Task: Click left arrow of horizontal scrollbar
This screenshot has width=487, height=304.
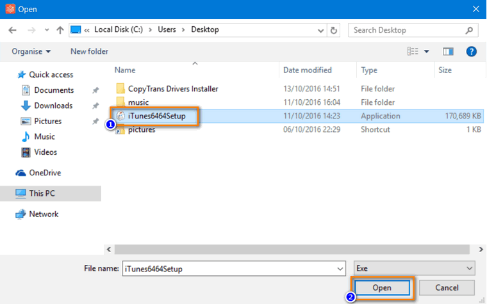Action: click(x=109, y=250)
